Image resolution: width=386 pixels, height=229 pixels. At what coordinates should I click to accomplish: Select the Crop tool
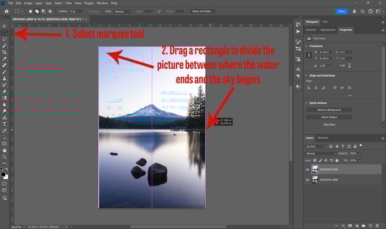pyautogui.click(x=4, y=52)
